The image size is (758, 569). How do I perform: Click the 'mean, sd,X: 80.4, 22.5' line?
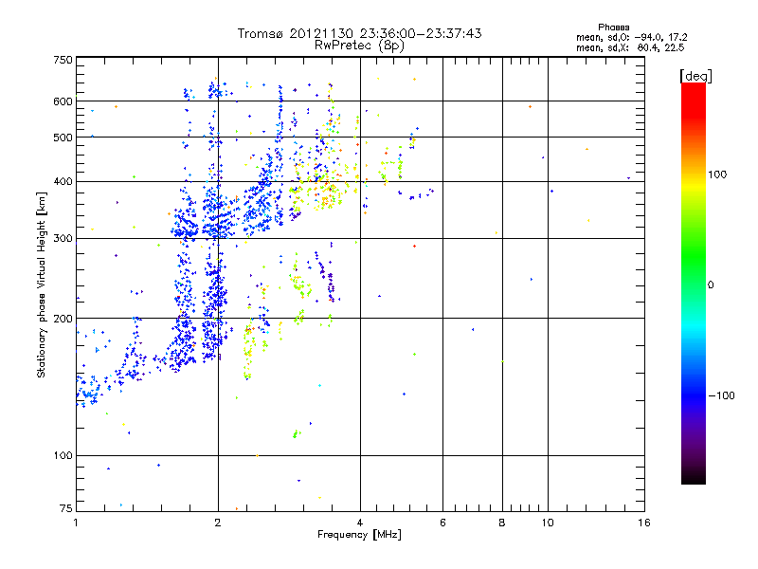point(630,47)
